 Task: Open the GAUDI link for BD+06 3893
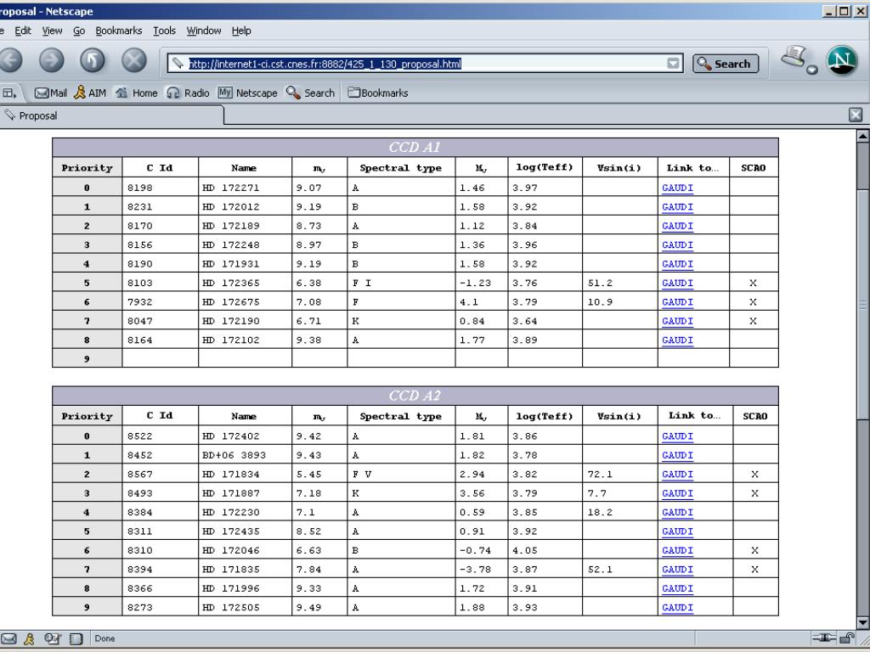(x=677, y=455)
